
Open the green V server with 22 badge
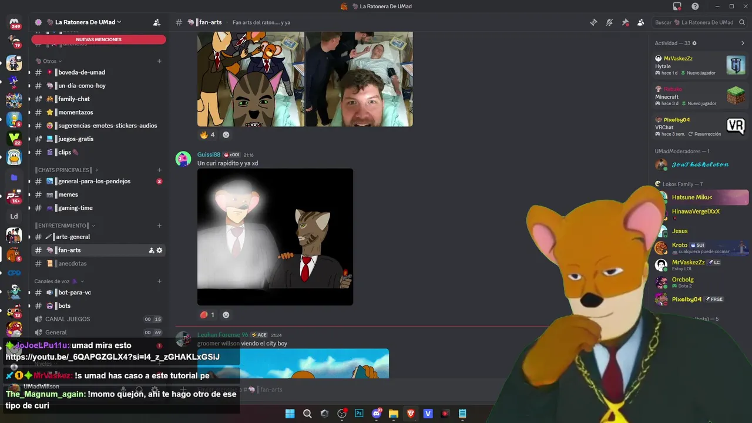[14, 138]
